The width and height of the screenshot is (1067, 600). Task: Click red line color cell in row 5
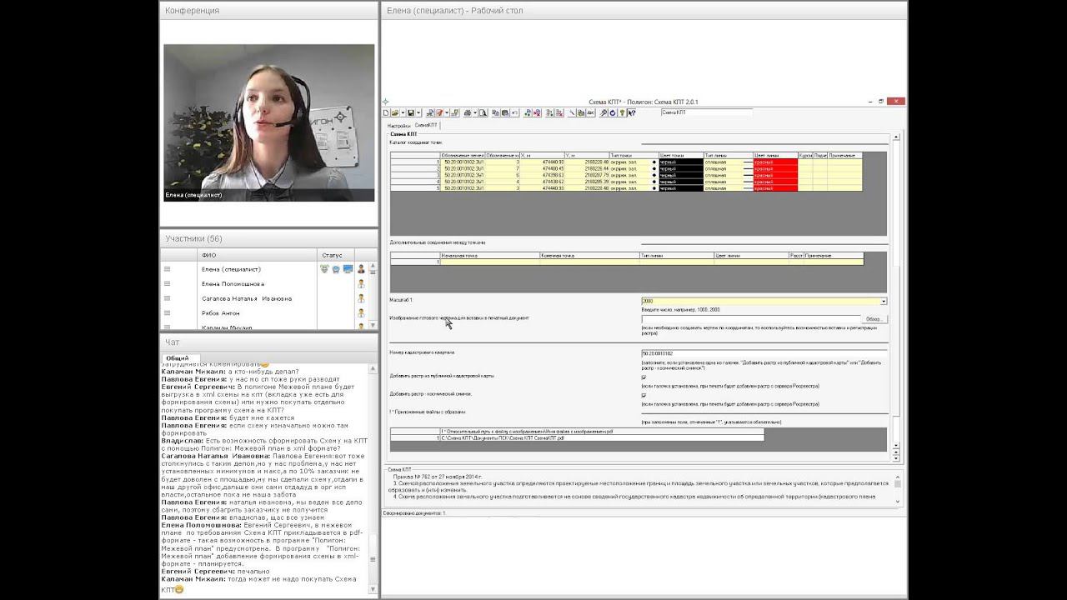tap(774, 188)
